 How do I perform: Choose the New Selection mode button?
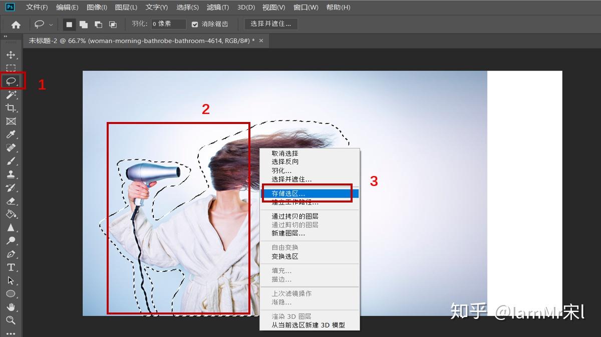pyautogui.click(x=69, y=24)
